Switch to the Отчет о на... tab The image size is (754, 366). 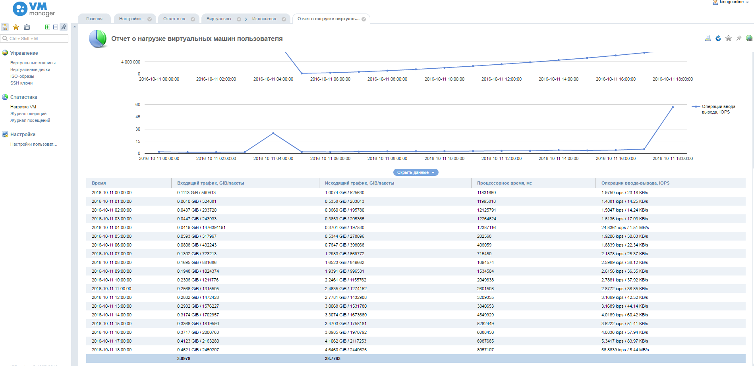point(176,19)
